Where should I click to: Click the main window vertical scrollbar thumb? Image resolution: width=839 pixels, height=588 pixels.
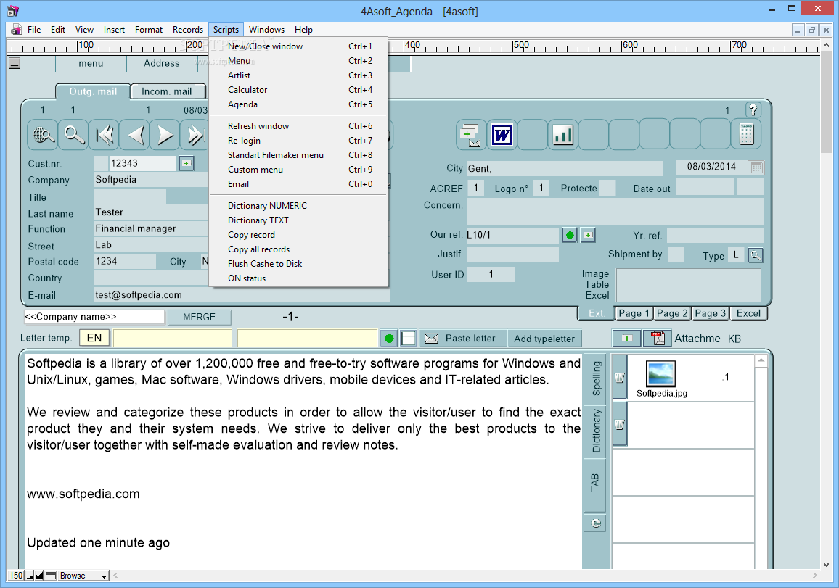[826, 102]
